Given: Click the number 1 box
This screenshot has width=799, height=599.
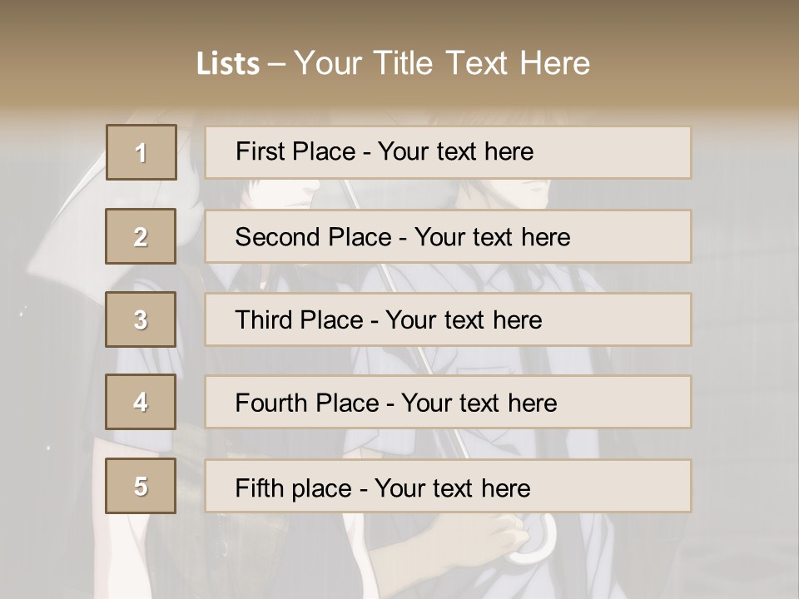Looking at the screenshot, I should tap(141, 152).
